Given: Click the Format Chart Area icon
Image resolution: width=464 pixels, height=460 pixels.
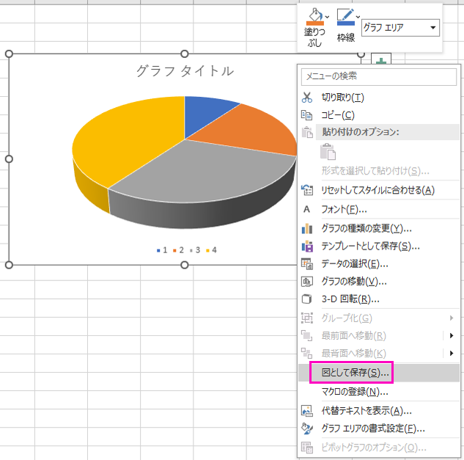Looking at the screenshot, I should 307,428.
